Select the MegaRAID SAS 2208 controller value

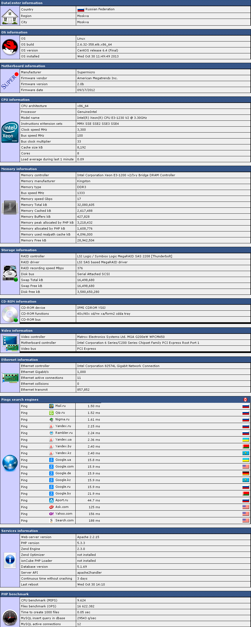[125, 256]
